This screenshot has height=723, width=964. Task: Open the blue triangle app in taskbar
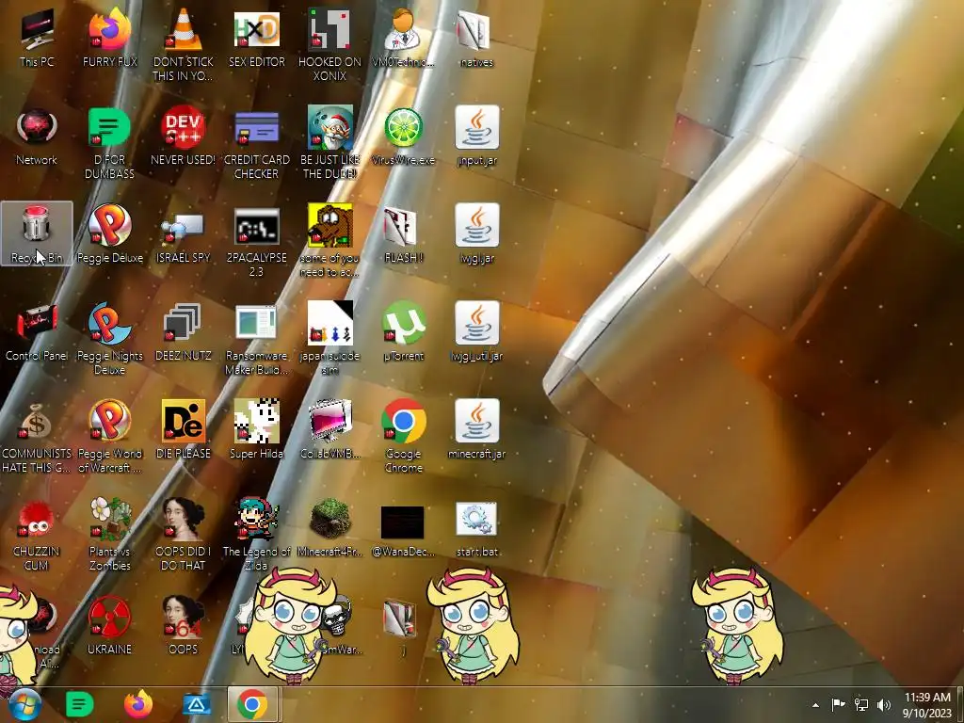click(196, 704)
